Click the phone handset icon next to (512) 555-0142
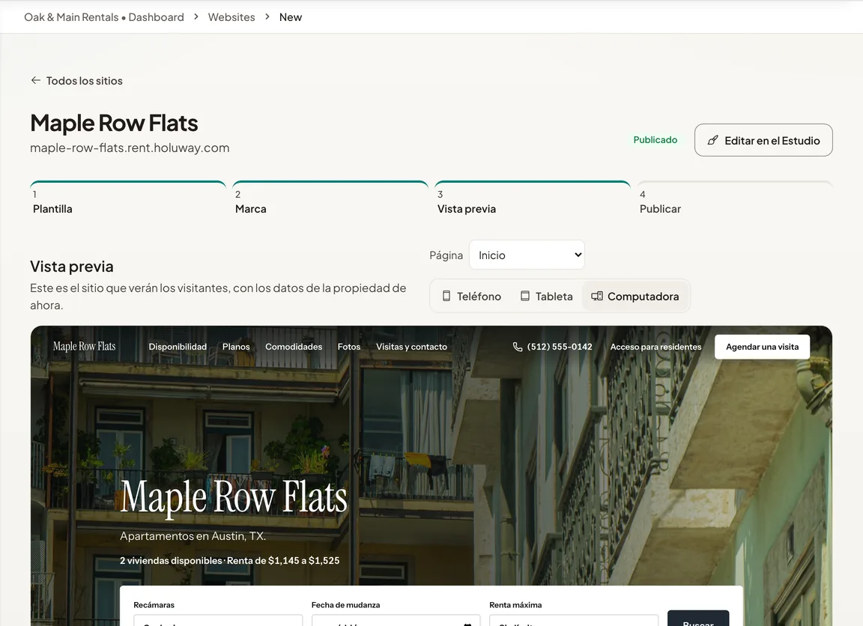This screenshot has height=626, width=863. pos(518,347)
